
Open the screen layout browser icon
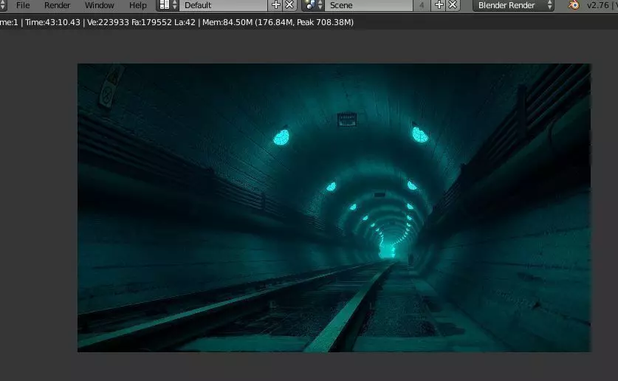tap(168, 5)
